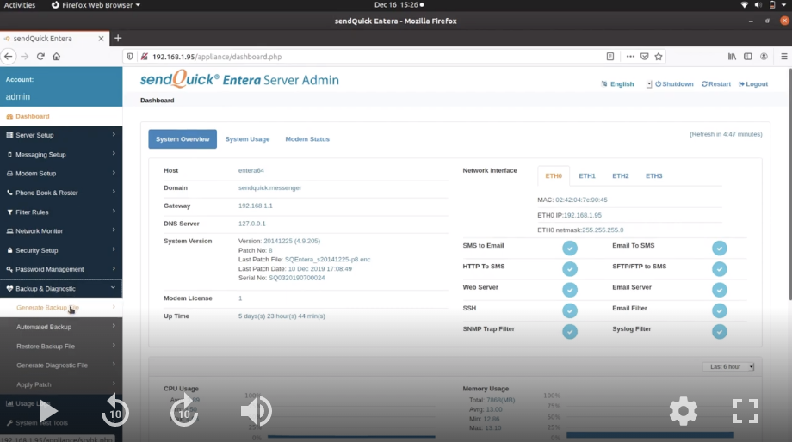This screenshot has width=792, height=442.
Task: Open the Restore Backup File item
Action: click(60, 347)
